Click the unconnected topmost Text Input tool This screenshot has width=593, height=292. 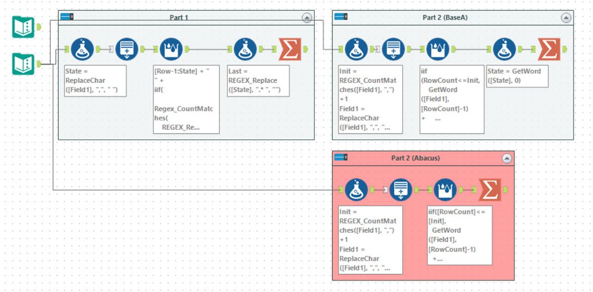(23, 27)
